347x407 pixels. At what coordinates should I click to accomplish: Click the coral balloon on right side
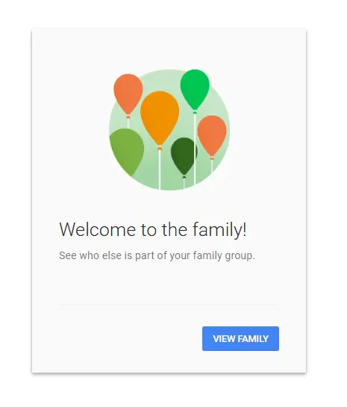pos(212,135)
